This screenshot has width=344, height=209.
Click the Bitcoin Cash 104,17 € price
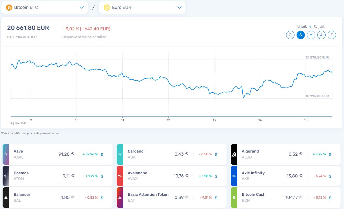tap(294, 197)
